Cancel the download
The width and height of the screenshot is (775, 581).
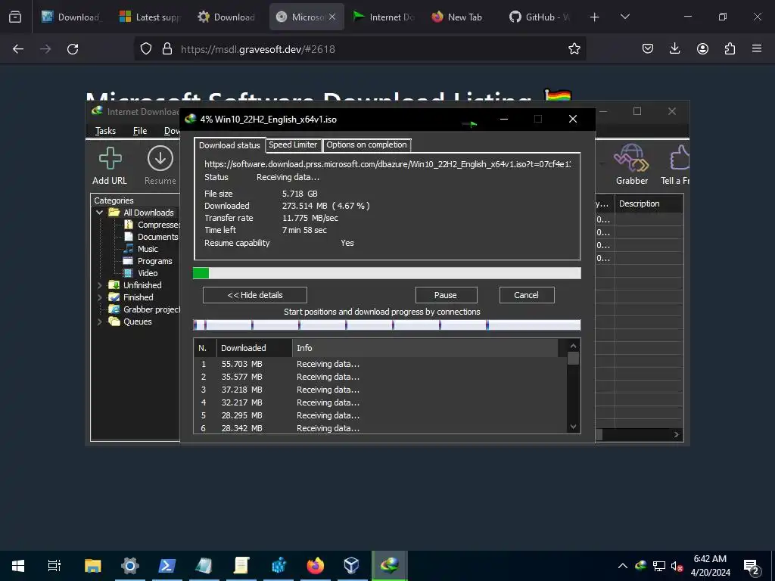[x=527, y=295]
